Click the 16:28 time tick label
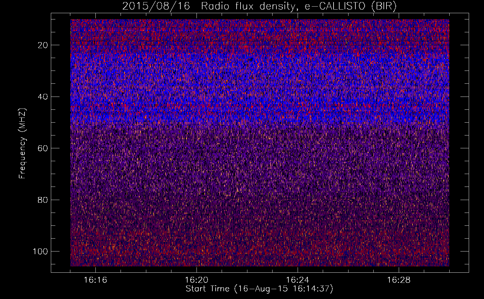 point(399,280)
